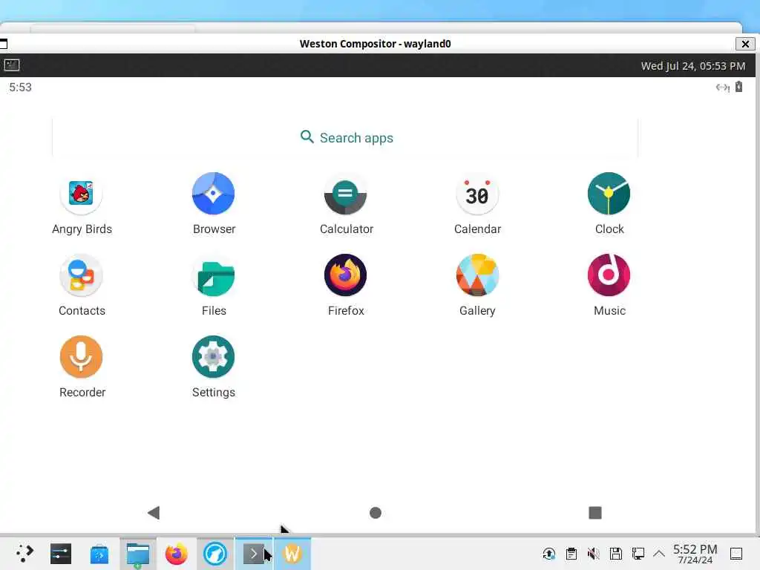Launch the Browser app
Screen dimensions: 760x570
(213, 194)
